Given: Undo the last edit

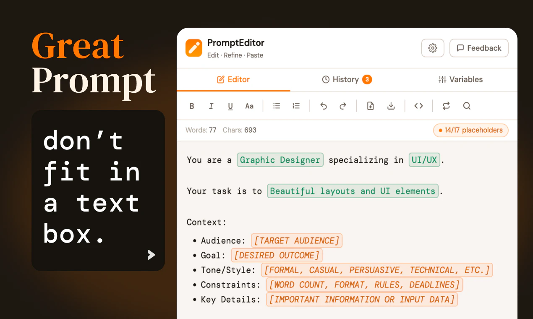Looking at the screenshot, I should (324, 106).
